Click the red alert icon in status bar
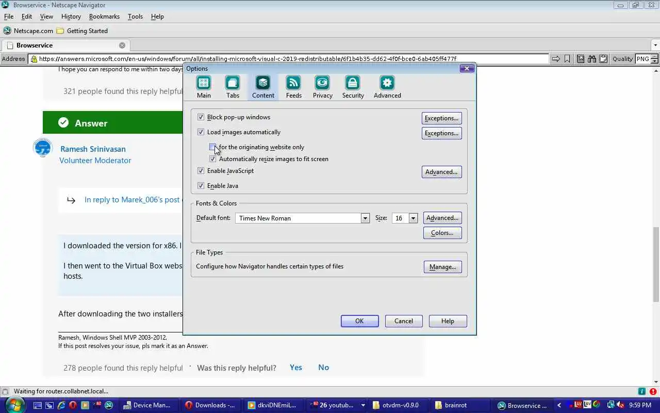 tap(653, 391)
